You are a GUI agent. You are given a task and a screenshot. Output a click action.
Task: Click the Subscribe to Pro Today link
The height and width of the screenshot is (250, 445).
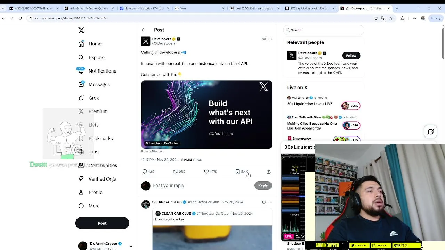pyautogui.click(x=162, y=143)
